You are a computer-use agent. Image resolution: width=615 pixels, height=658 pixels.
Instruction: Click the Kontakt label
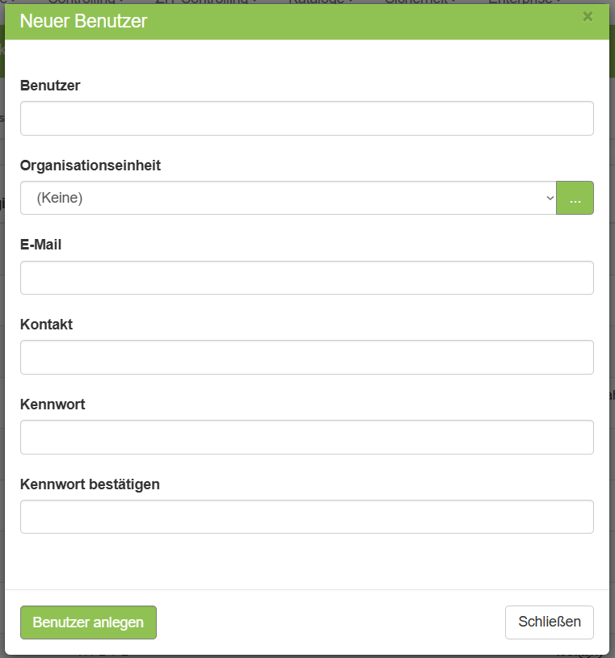(47, 325)
